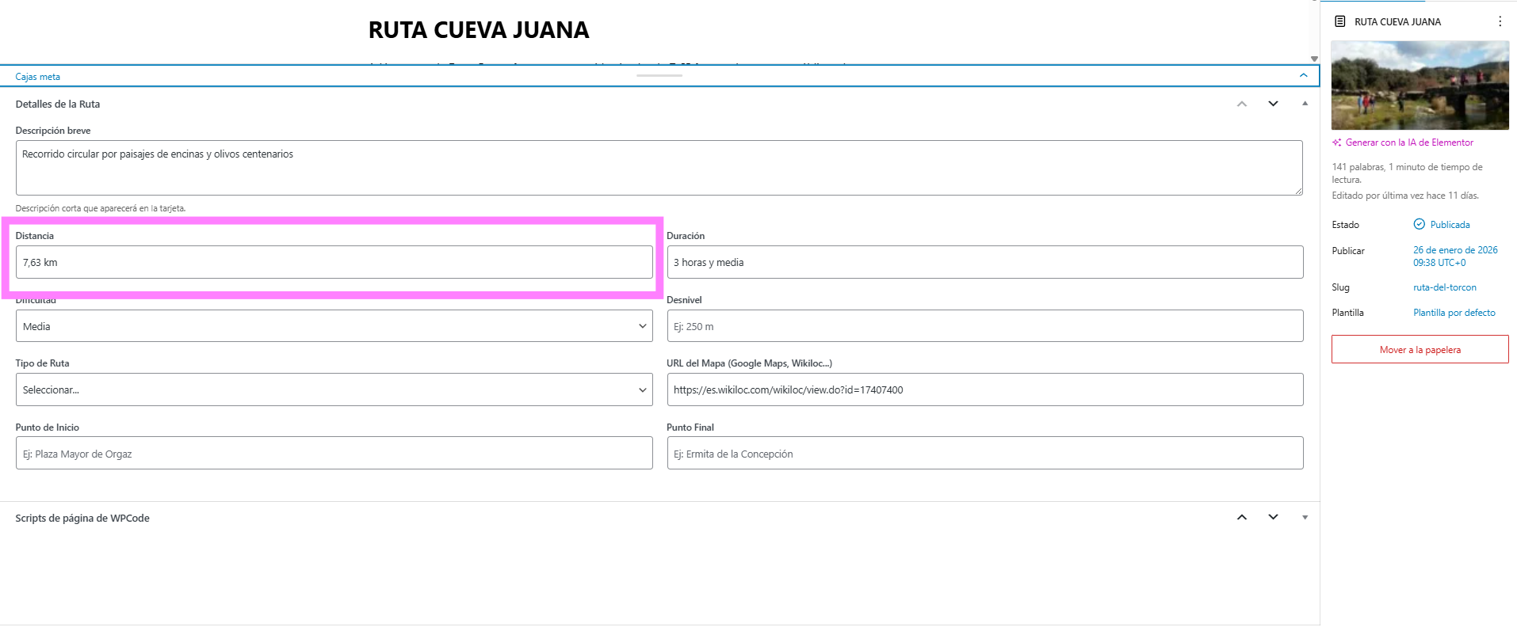This screenshot has width=1517, height=627.
Task: Click the publish date 26 de enero de 2026
Action: (x=1454, y=250)
